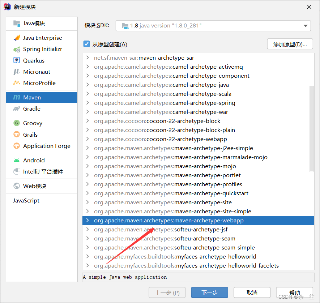Expand camel-archetype-activemq node
The height and width of the screenshot is (303, 320).
pos(88,67)
